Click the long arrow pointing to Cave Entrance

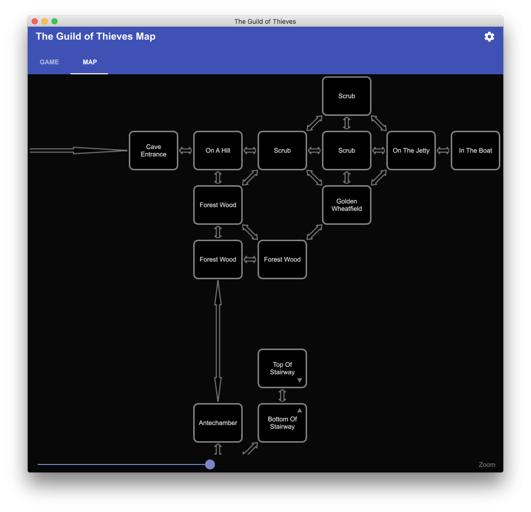(x=78, y=151)
